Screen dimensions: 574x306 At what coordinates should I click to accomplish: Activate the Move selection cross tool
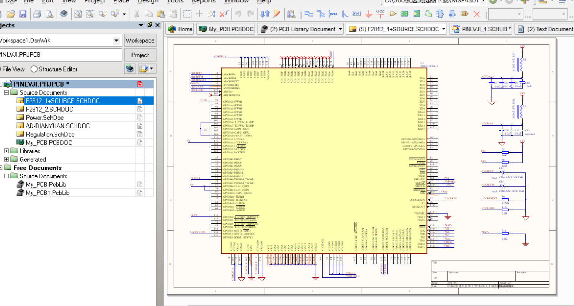[199, 14]
